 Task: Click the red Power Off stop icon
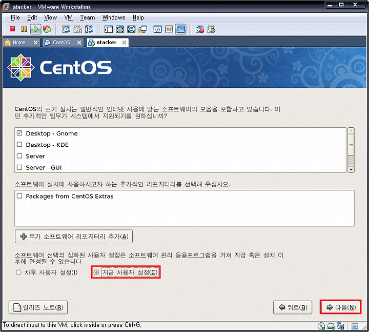tap(12, 29)
